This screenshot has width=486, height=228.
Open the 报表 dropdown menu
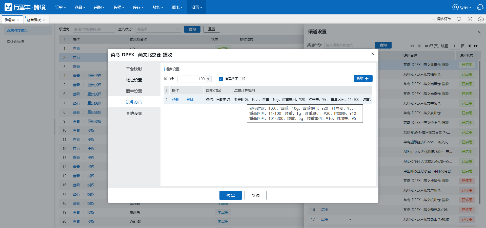(177, 7)
